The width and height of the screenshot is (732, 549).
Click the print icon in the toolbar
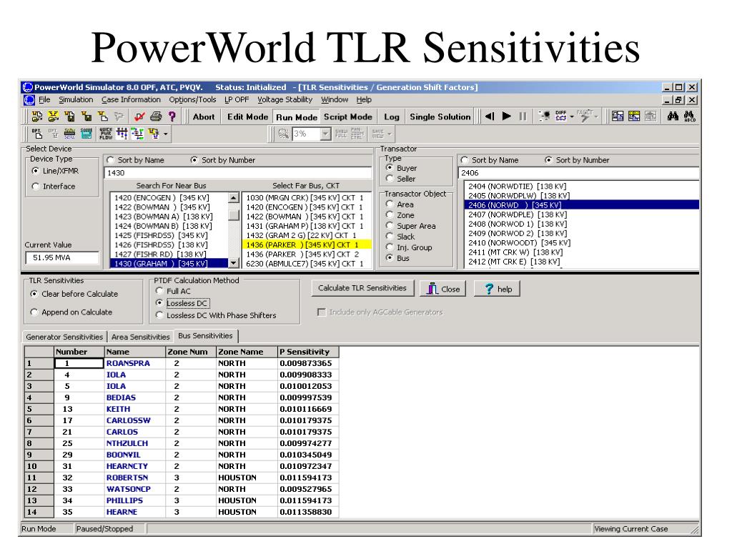156,117
